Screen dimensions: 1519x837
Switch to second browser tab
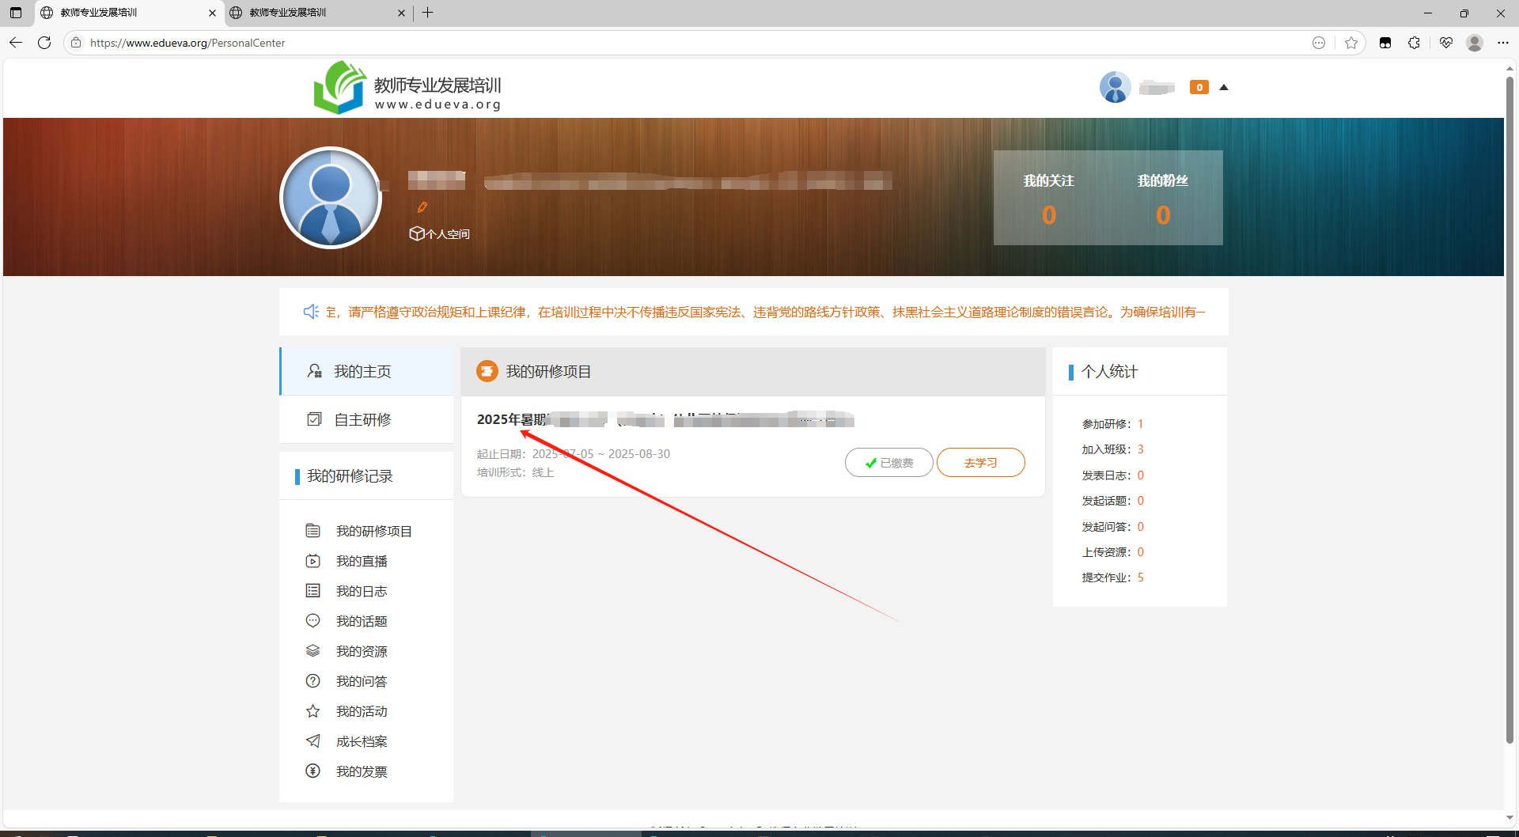click(x=316, y=13)
